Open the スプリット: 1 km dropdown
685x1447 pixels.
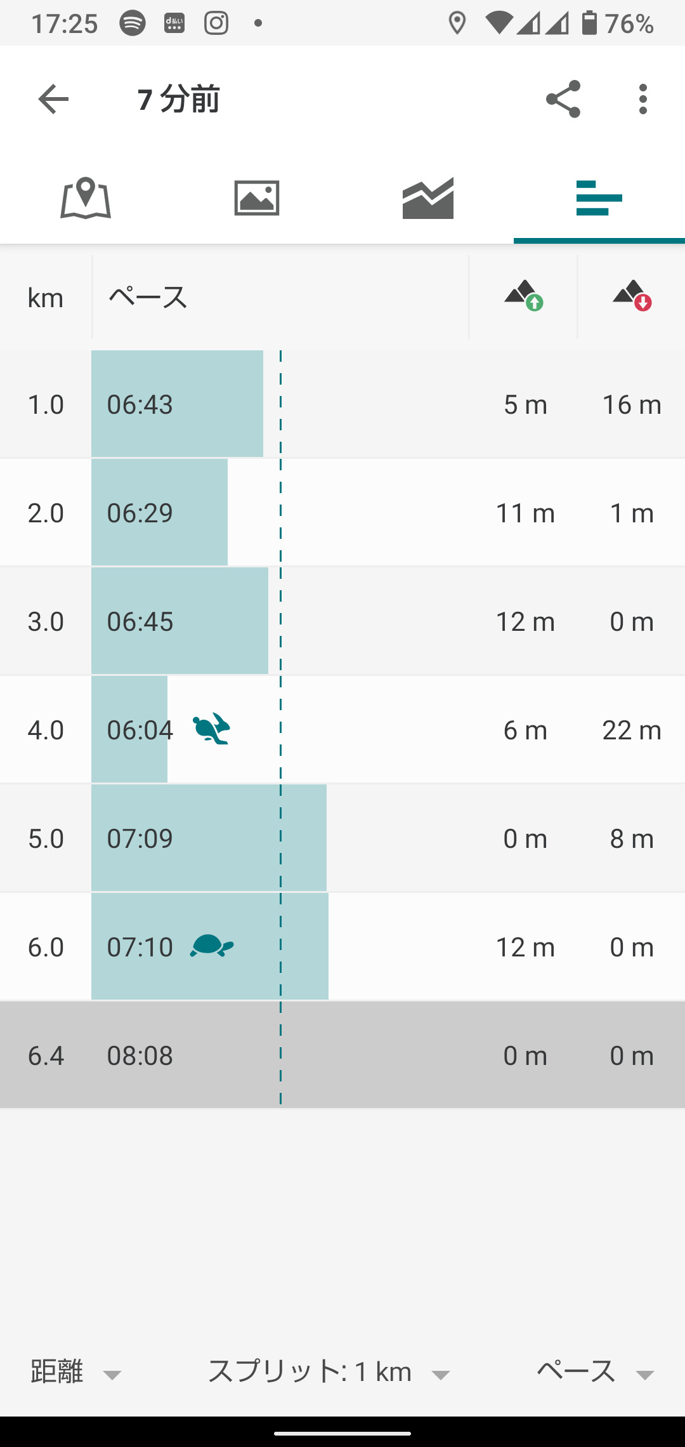click(x=329, y=1372)
